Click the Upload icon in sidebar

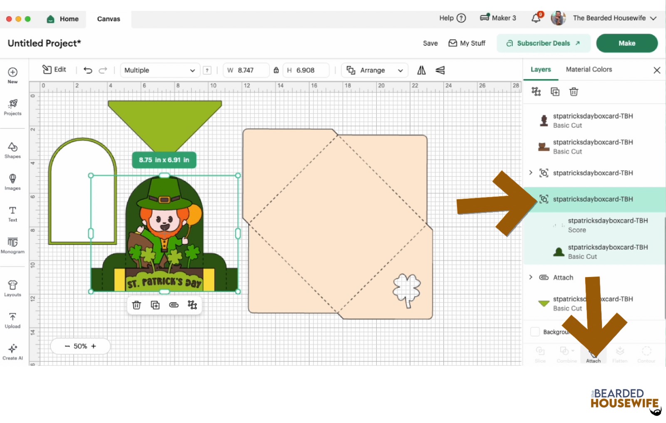12,320
